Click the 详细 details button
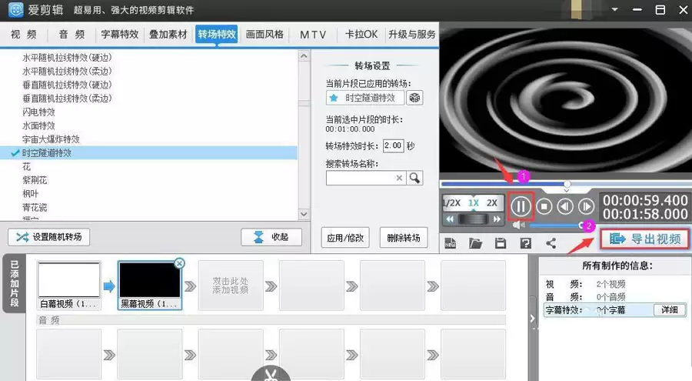Image resolution: width=692 pixels, height=381 pixels. point(670,310)
